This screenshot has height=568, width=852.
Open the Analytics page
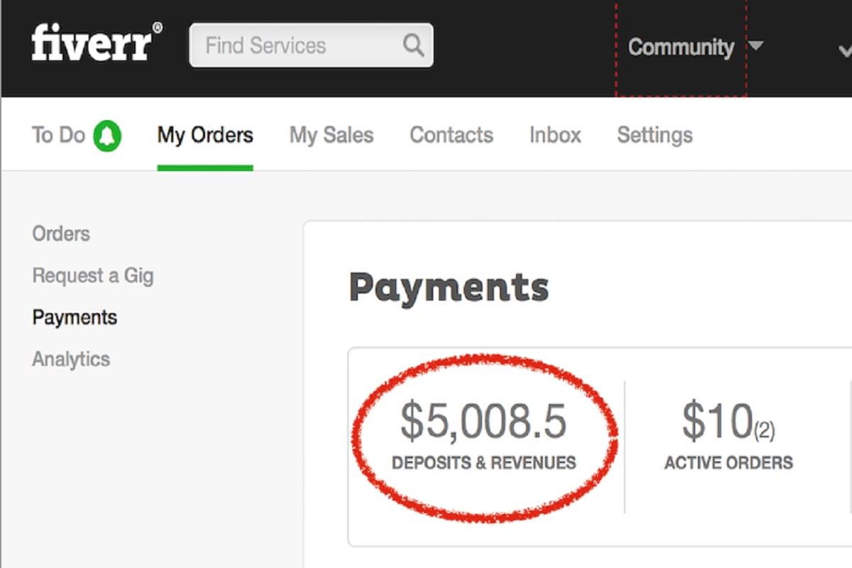[70, 359]
